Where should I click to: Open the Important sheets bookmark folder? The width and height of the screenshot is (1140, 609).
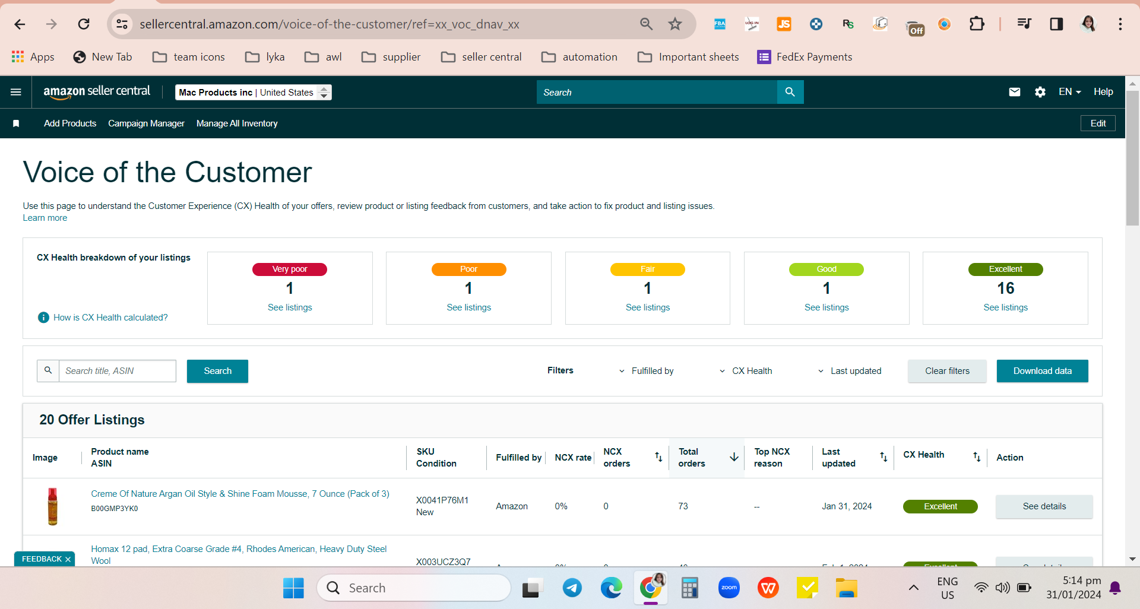[688, 57]
